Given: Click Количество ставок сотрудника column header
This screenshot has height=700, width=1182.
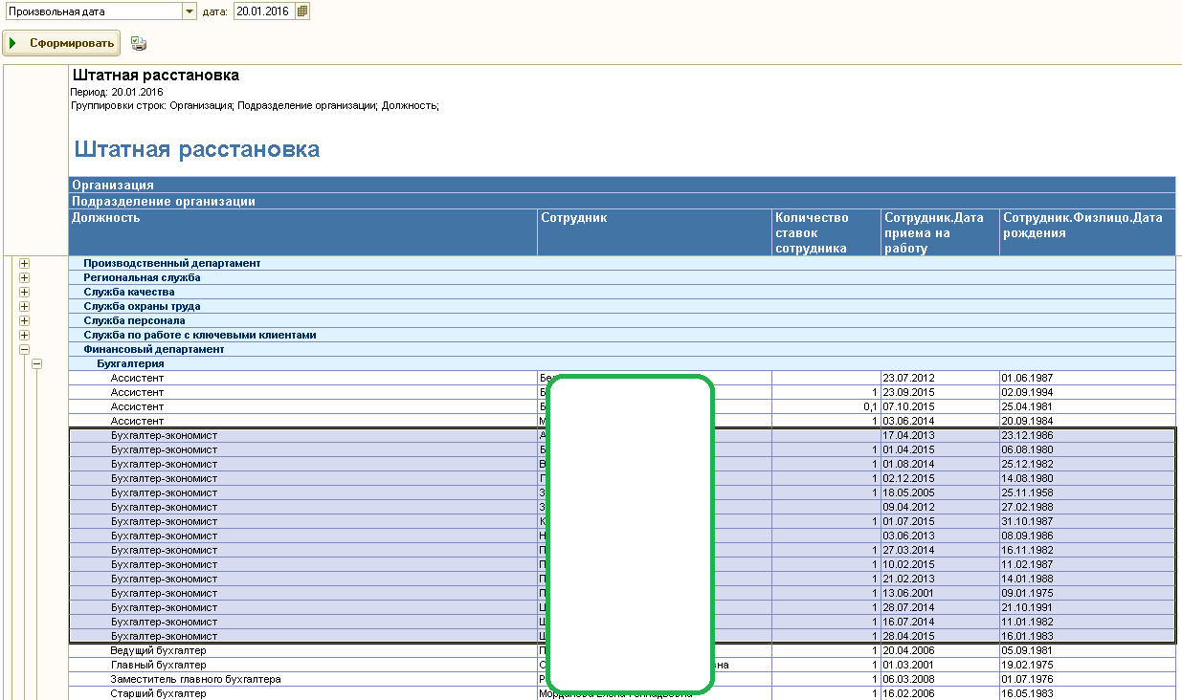Looking at the screenshot, I should pos(825,232).
